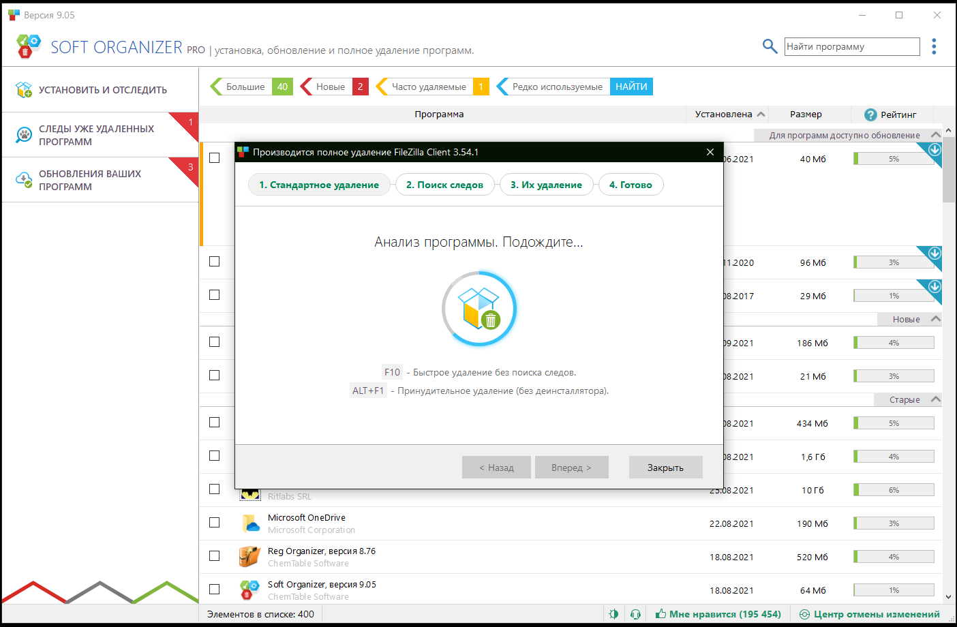Click the 'Вперед >' button
This screenshot has height=627, width=957.
tap(571, 468)
